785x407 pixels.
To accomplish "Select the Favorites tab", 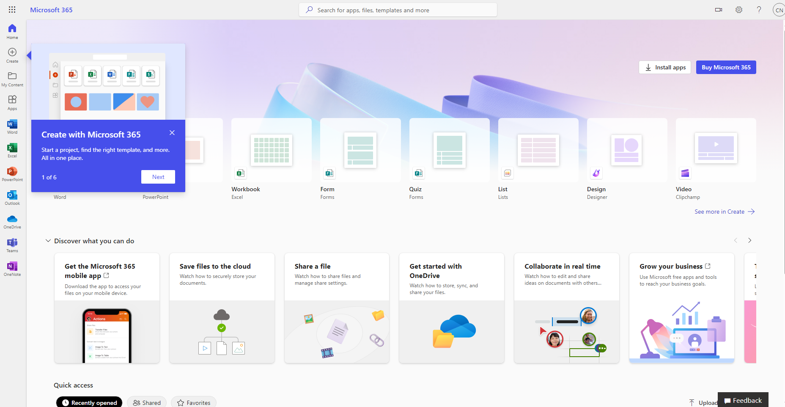I will click(x=194, y=402).
